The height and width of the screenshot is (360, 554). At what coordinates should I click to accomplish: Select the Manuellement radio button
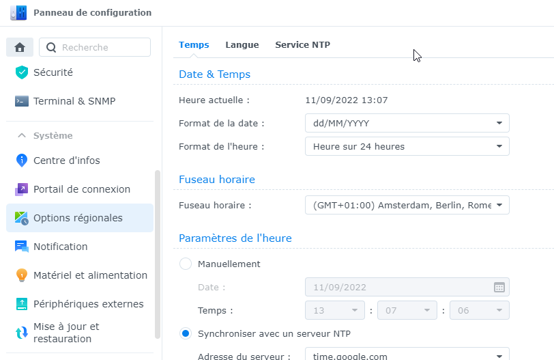tap(186, 264)
